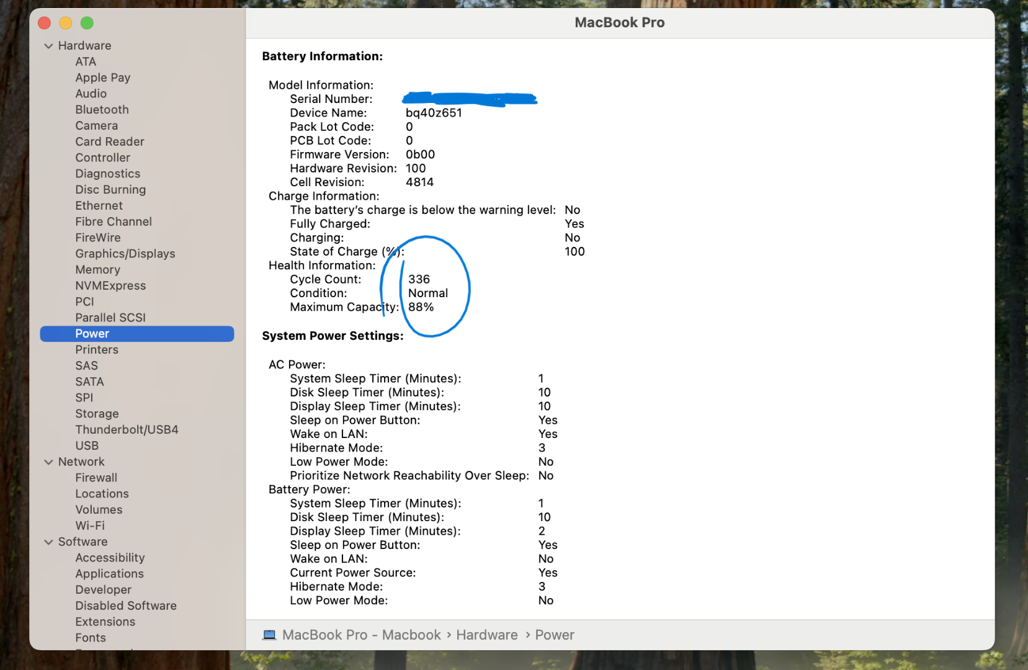Click the Battery Power subheading
Screen dimensions: 1028x670
coord(310,489)
